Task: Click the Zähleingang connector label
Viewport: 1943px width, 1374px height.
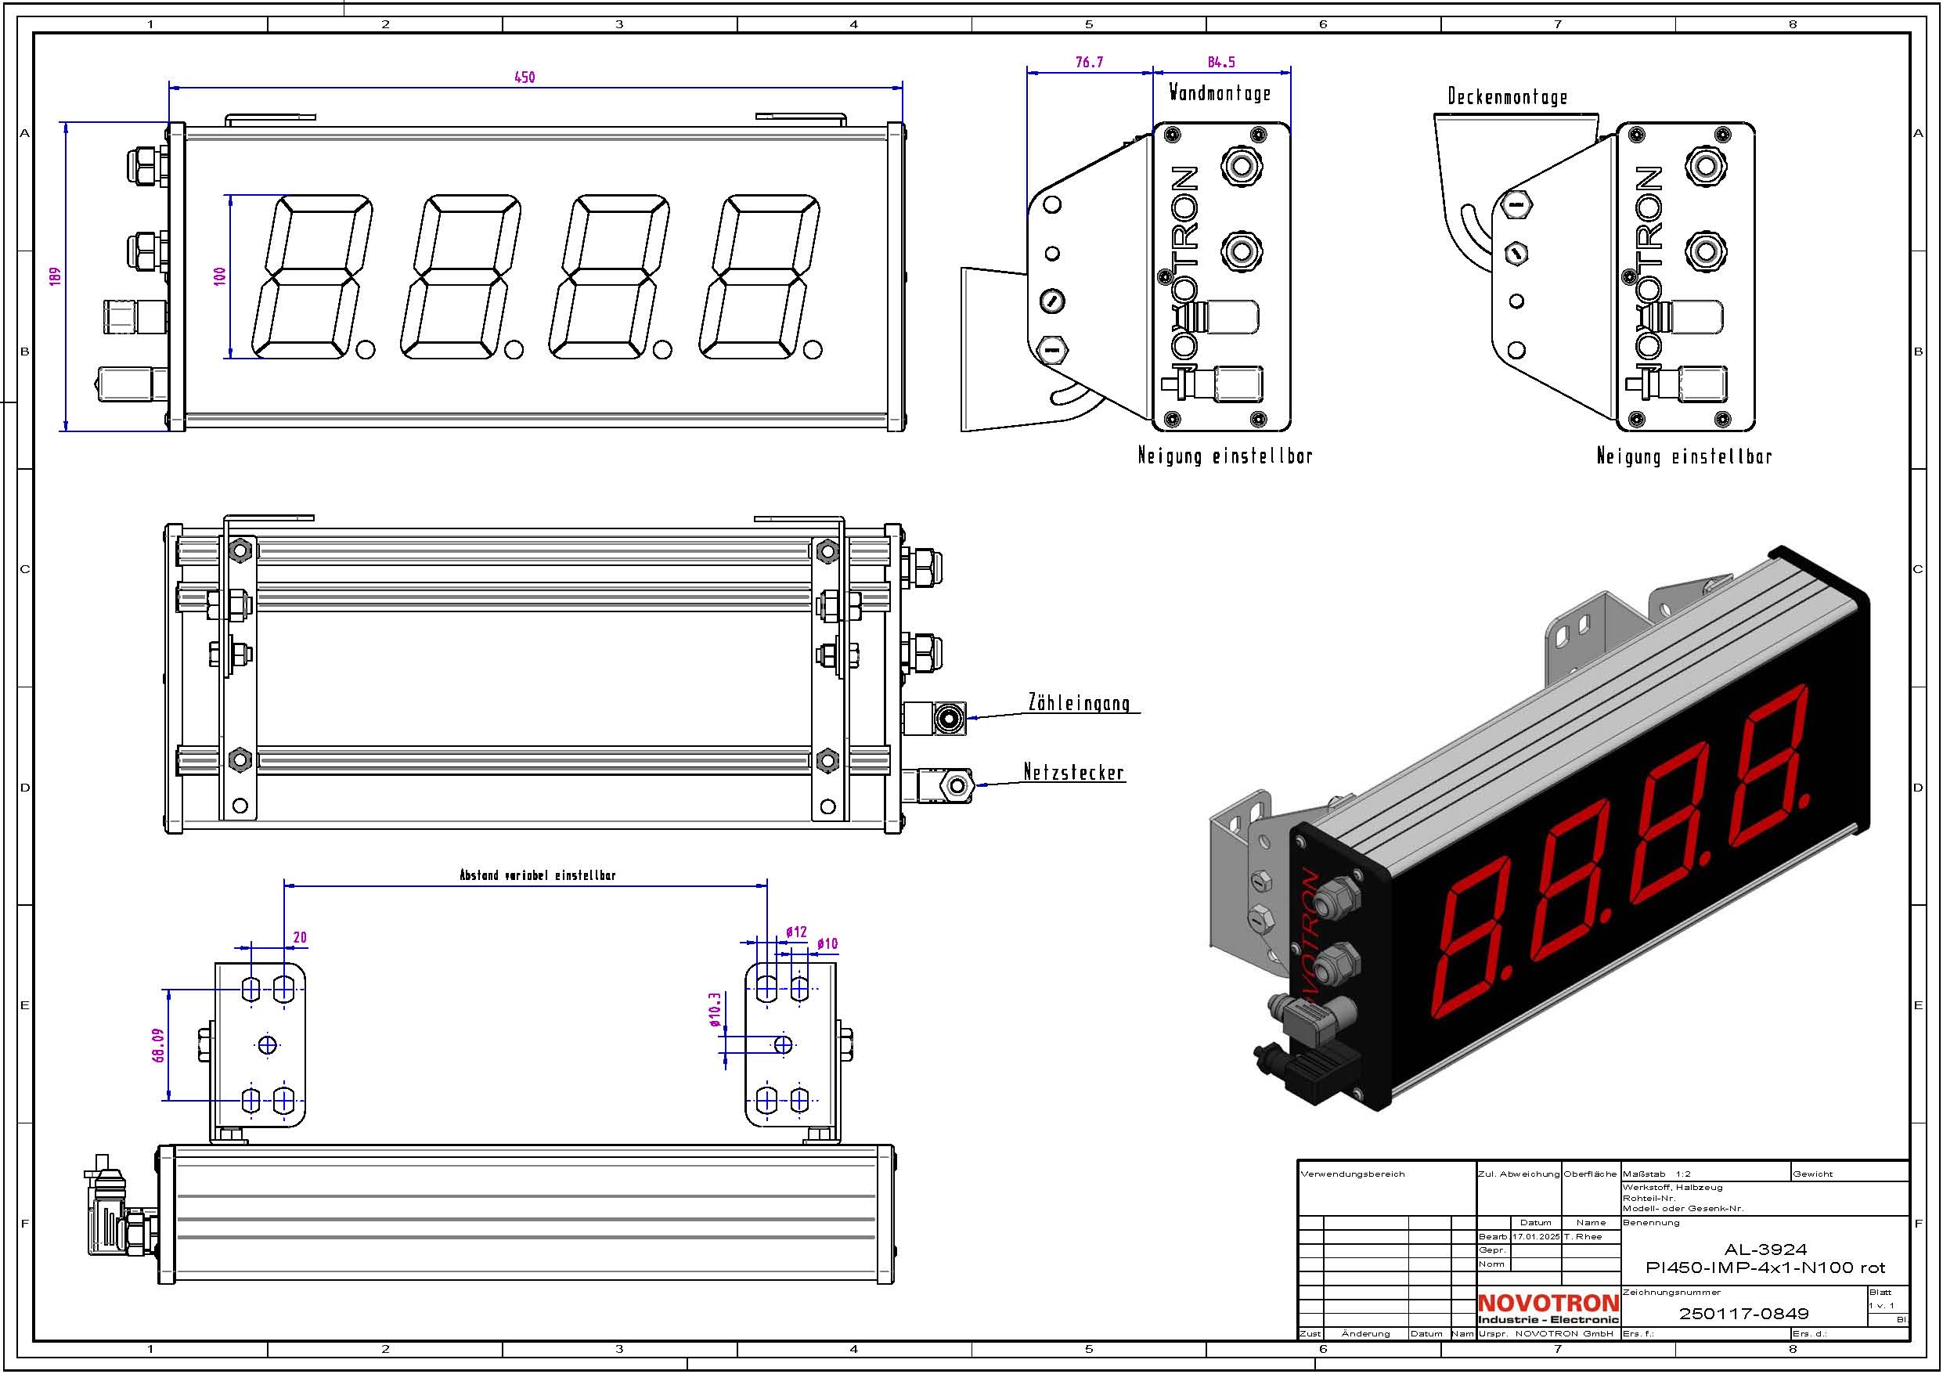Action: (1079, 703)
